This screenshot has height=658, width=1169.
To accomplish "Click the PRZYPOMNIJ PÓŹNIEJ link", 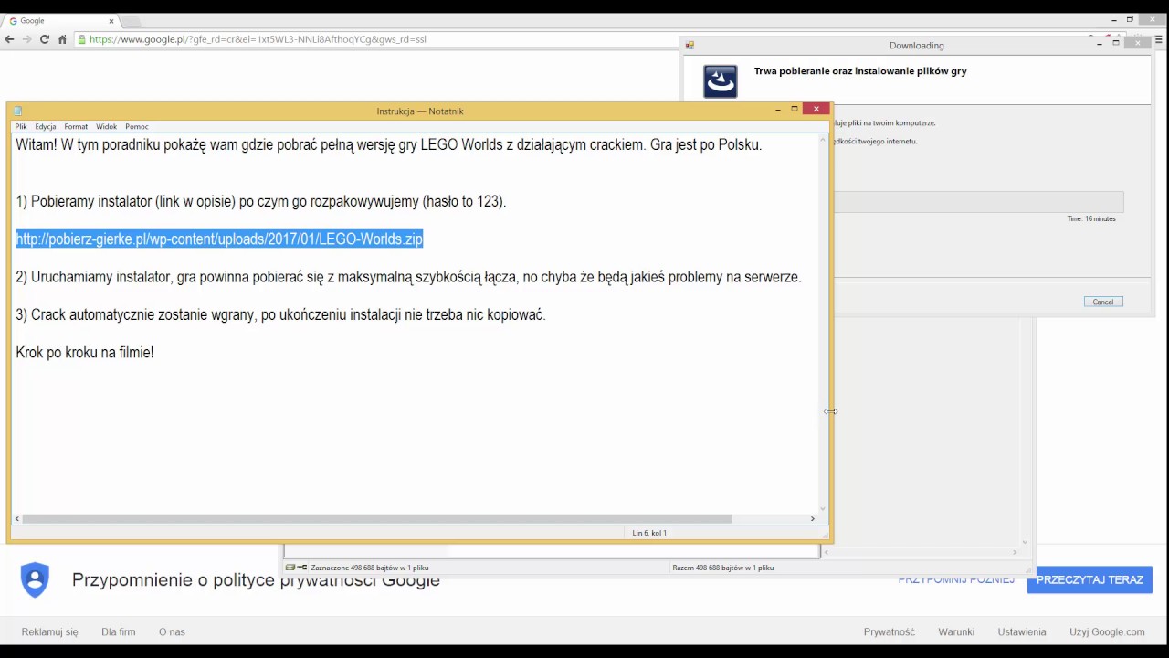I will (956, 580).
